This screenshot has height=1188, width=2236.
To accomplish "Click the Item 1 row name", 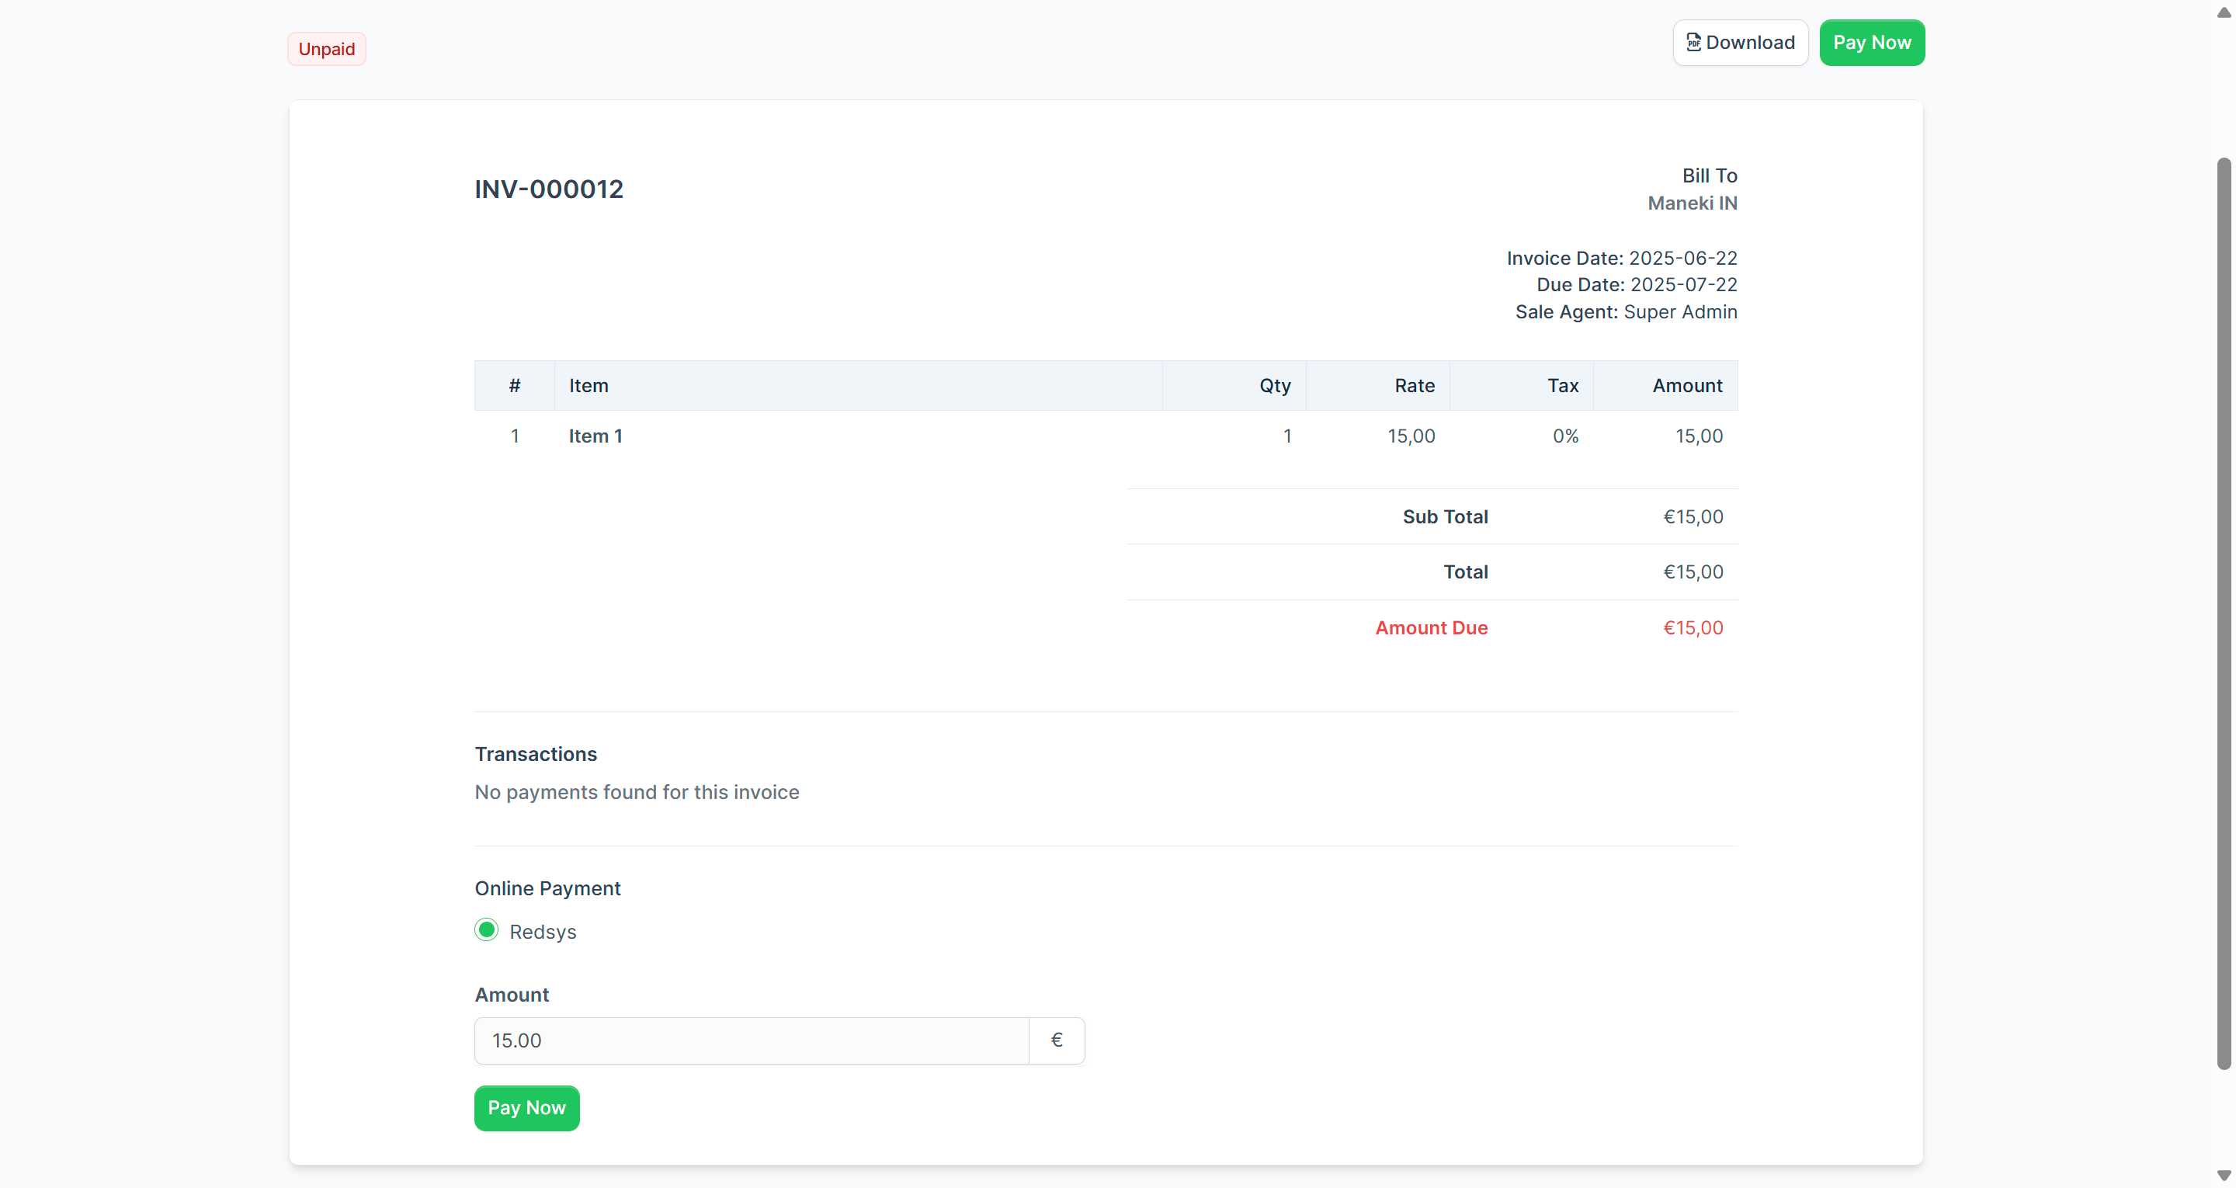I will coord(595,436).
